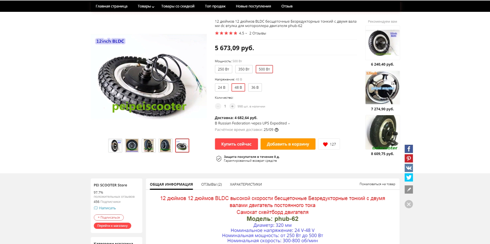The height and width of the screenshot is (244, 490).
Task: Select the first product thumbnail image
Action: 115,146
